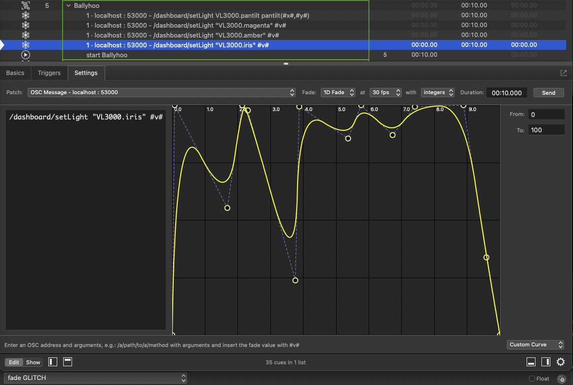Viewport: 573px width, 385px height.
Task: Open workspace settings with the gear icon
Action: point(561,362)
